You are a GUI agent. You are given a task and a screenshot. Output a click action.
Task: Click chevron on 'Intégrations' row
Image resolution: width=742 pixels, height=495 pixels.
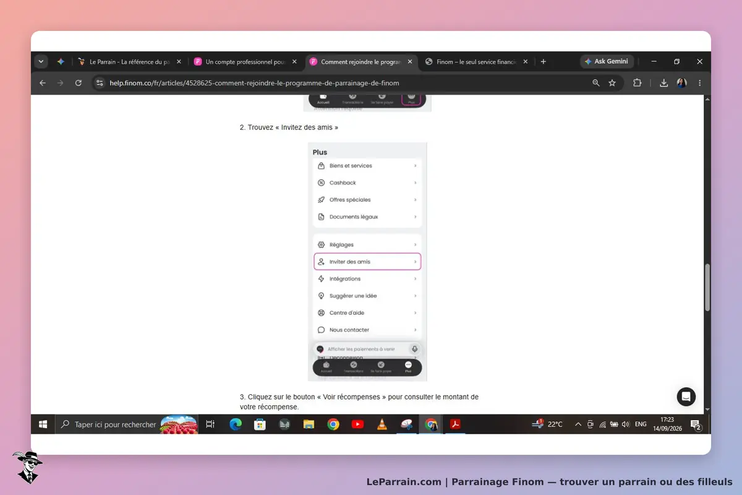click(x=416, y=279)
